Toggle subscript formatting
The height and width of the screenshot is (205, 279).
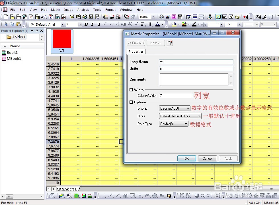pos(111,24)
